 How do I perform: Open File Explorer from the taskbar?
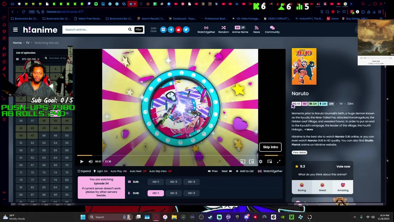174,217
